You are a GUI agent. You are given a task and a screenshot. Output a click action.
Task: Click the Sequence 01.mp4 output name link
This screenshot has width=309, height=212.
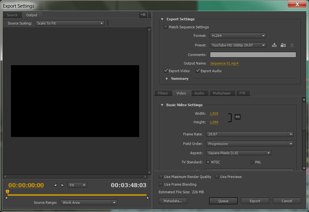224,63
